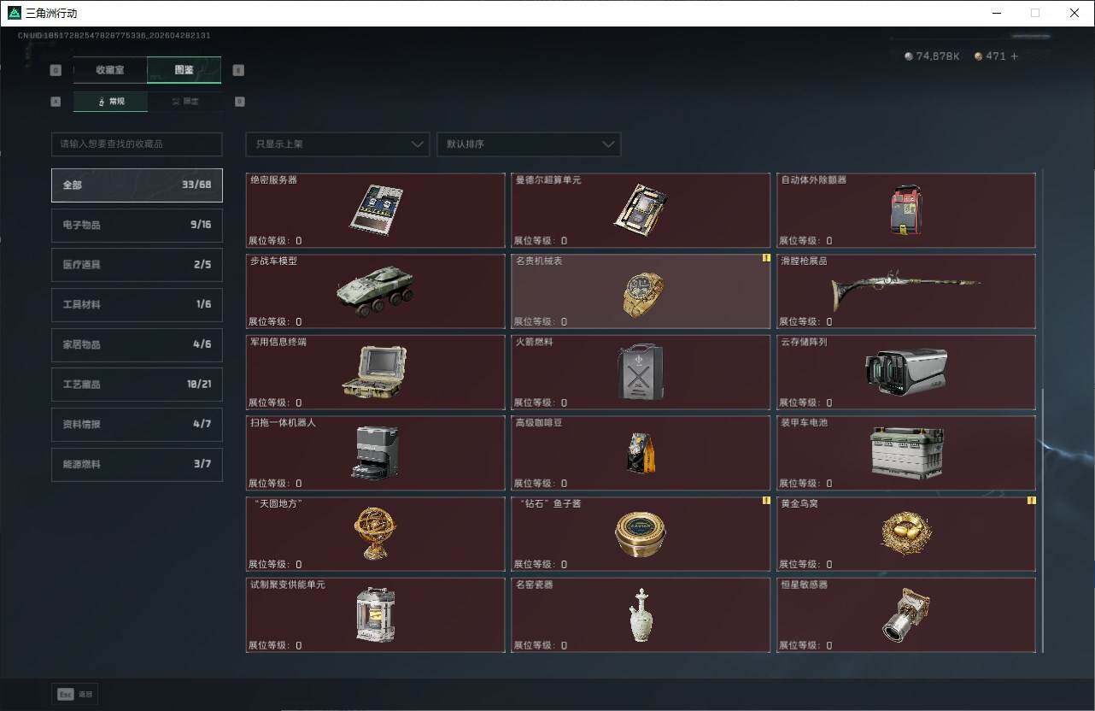Switch to the 限定 collection toggle

point(184,102)
